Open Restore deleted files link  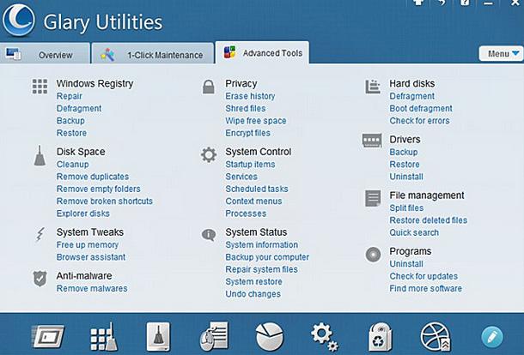[x=429, y=220]
